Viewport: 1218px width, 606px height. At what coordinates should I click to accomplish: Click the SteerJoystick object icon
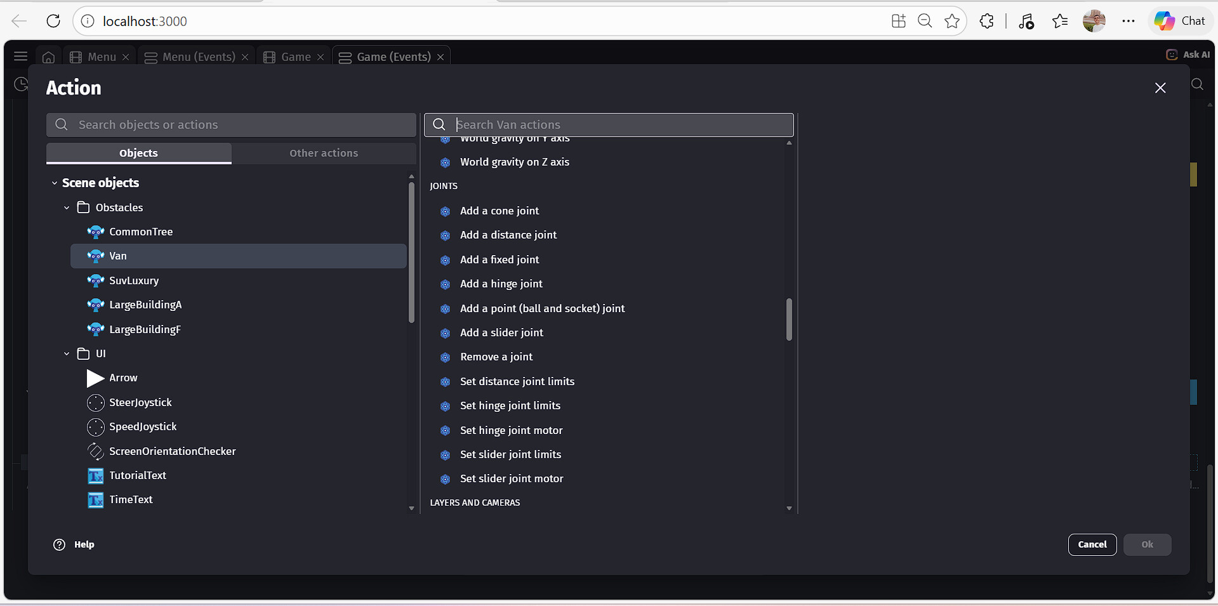click(95, 403)
